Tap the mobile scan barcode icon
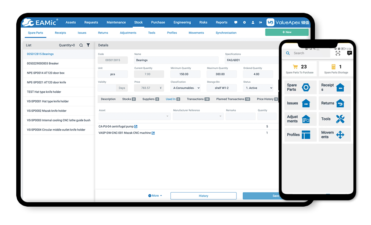Image resolution: width=371 pixels, height=225 pixels. pos(338,53)
